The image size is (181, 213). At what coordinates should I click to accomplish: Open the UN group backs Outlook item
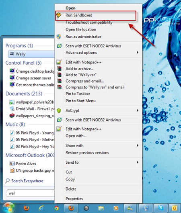[x=35, y=170]
